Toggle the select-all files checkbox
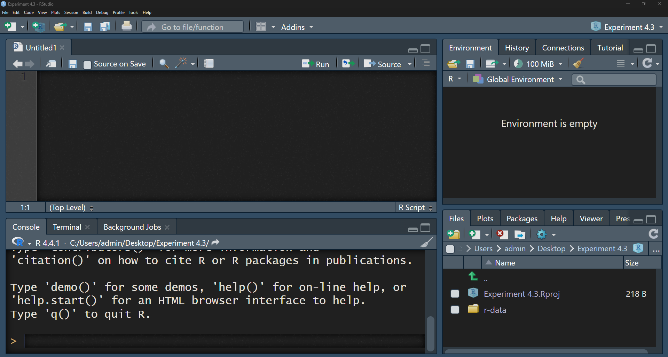668x357 pixels. (x=450, y=249)
